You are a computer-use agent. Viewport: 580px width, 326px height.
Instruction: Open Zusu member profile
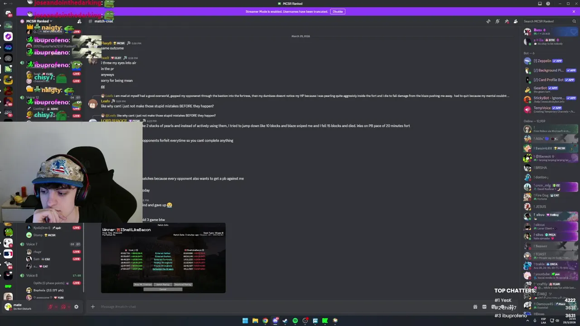[550, 31]
